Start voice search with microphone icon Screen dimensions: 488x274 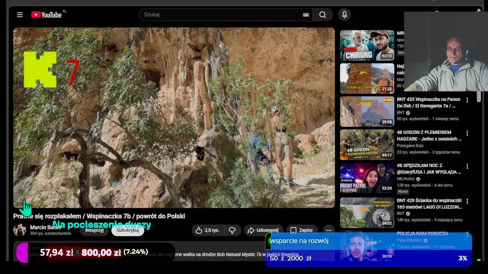(x=345, y=15)
